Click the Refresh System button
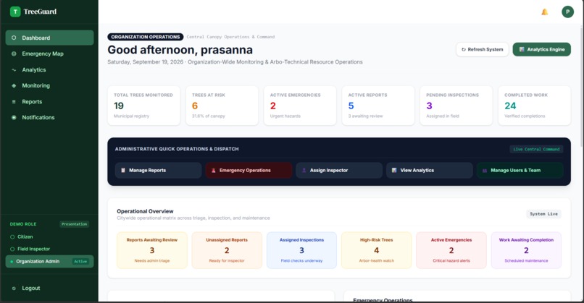584x303 pixels. pos(483,49)
